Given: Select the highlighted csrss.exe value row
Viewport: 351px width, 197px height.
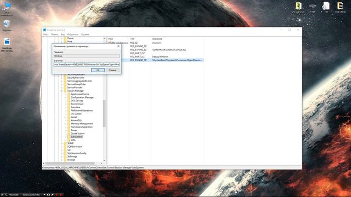Looking at the screenshot, I should (163, 60).
